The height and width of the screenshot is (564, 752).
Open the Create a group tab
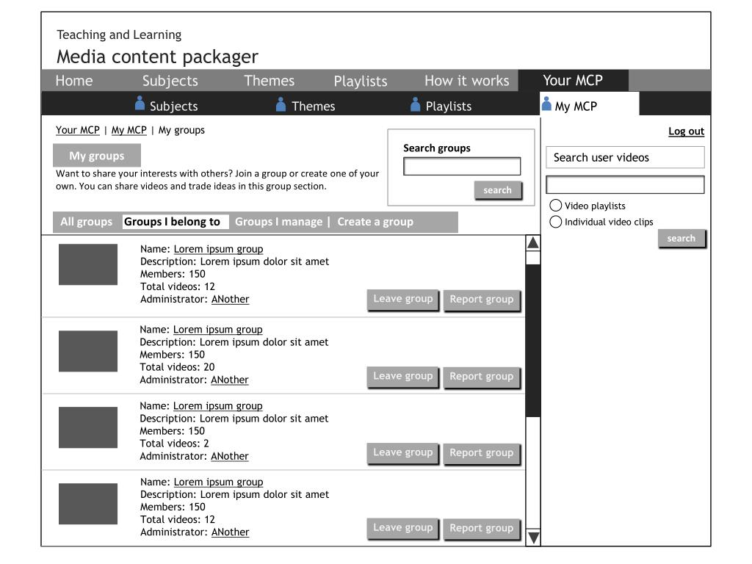tap(375, 222)
